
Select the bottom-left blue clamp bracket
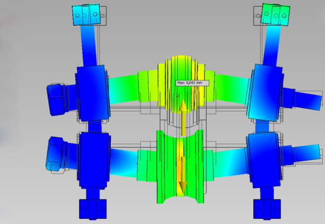[93, 209]
